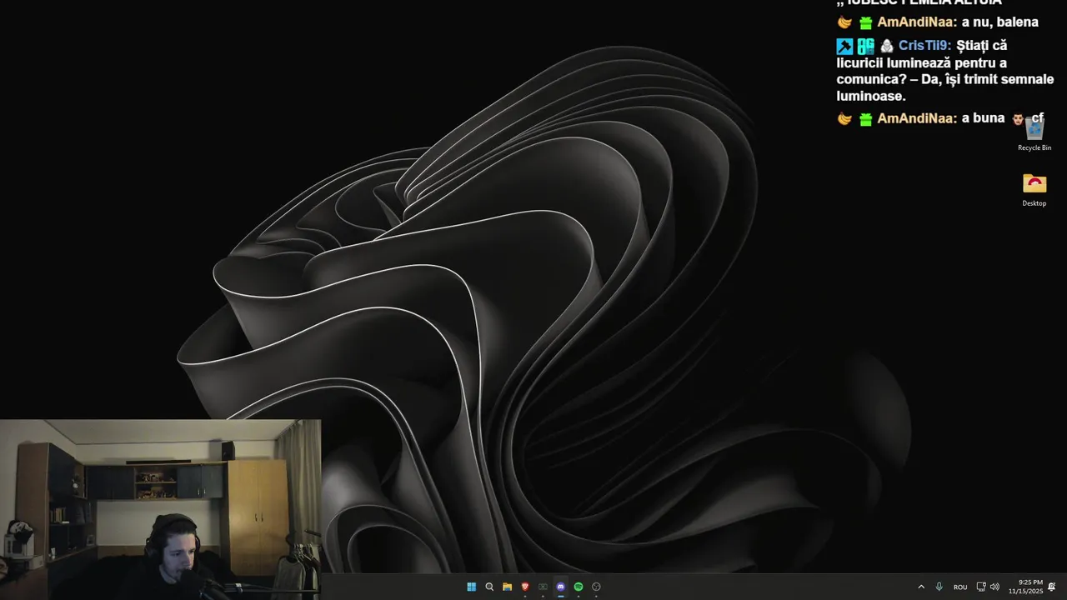1067x600 pixels.
Task: Launch Brave browser from the taskbar
Action: pyautogui.click(x=525, y=587)
